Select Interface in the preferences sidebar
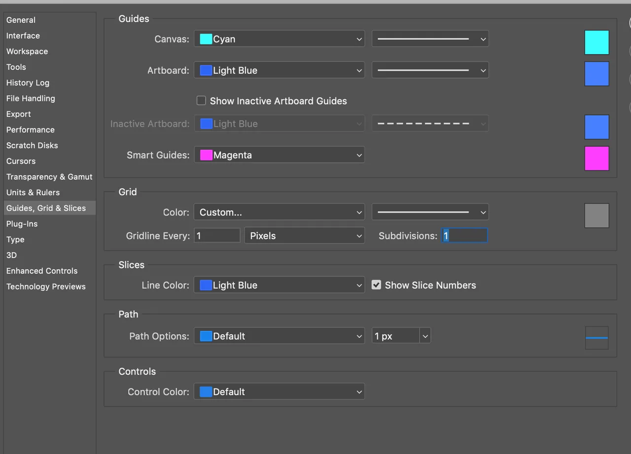The image size is (631, 454). 23,36
